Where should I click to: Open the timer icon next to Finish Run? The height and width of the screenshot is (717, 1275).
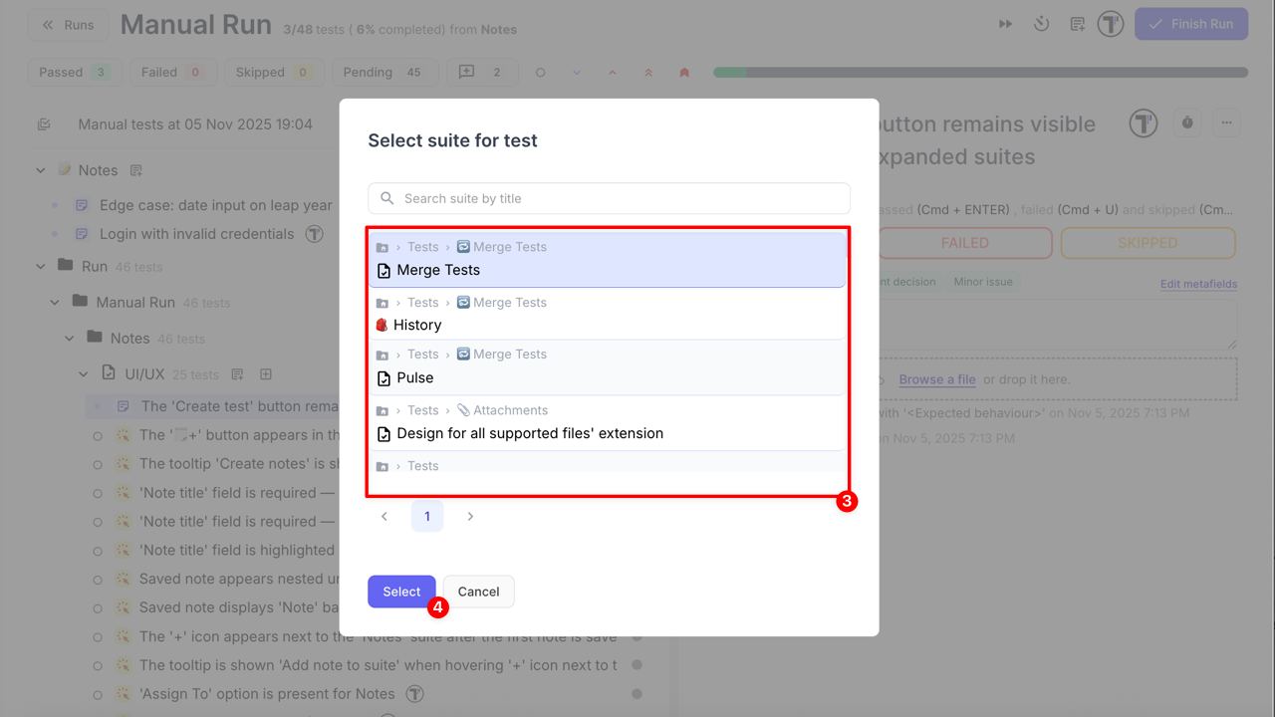coord(1041,23)
